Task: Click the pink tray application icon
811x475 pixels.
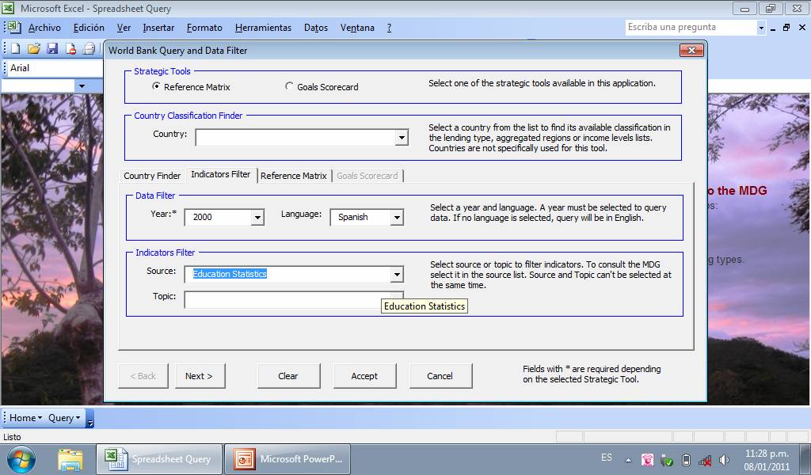Action: point(647,459)
